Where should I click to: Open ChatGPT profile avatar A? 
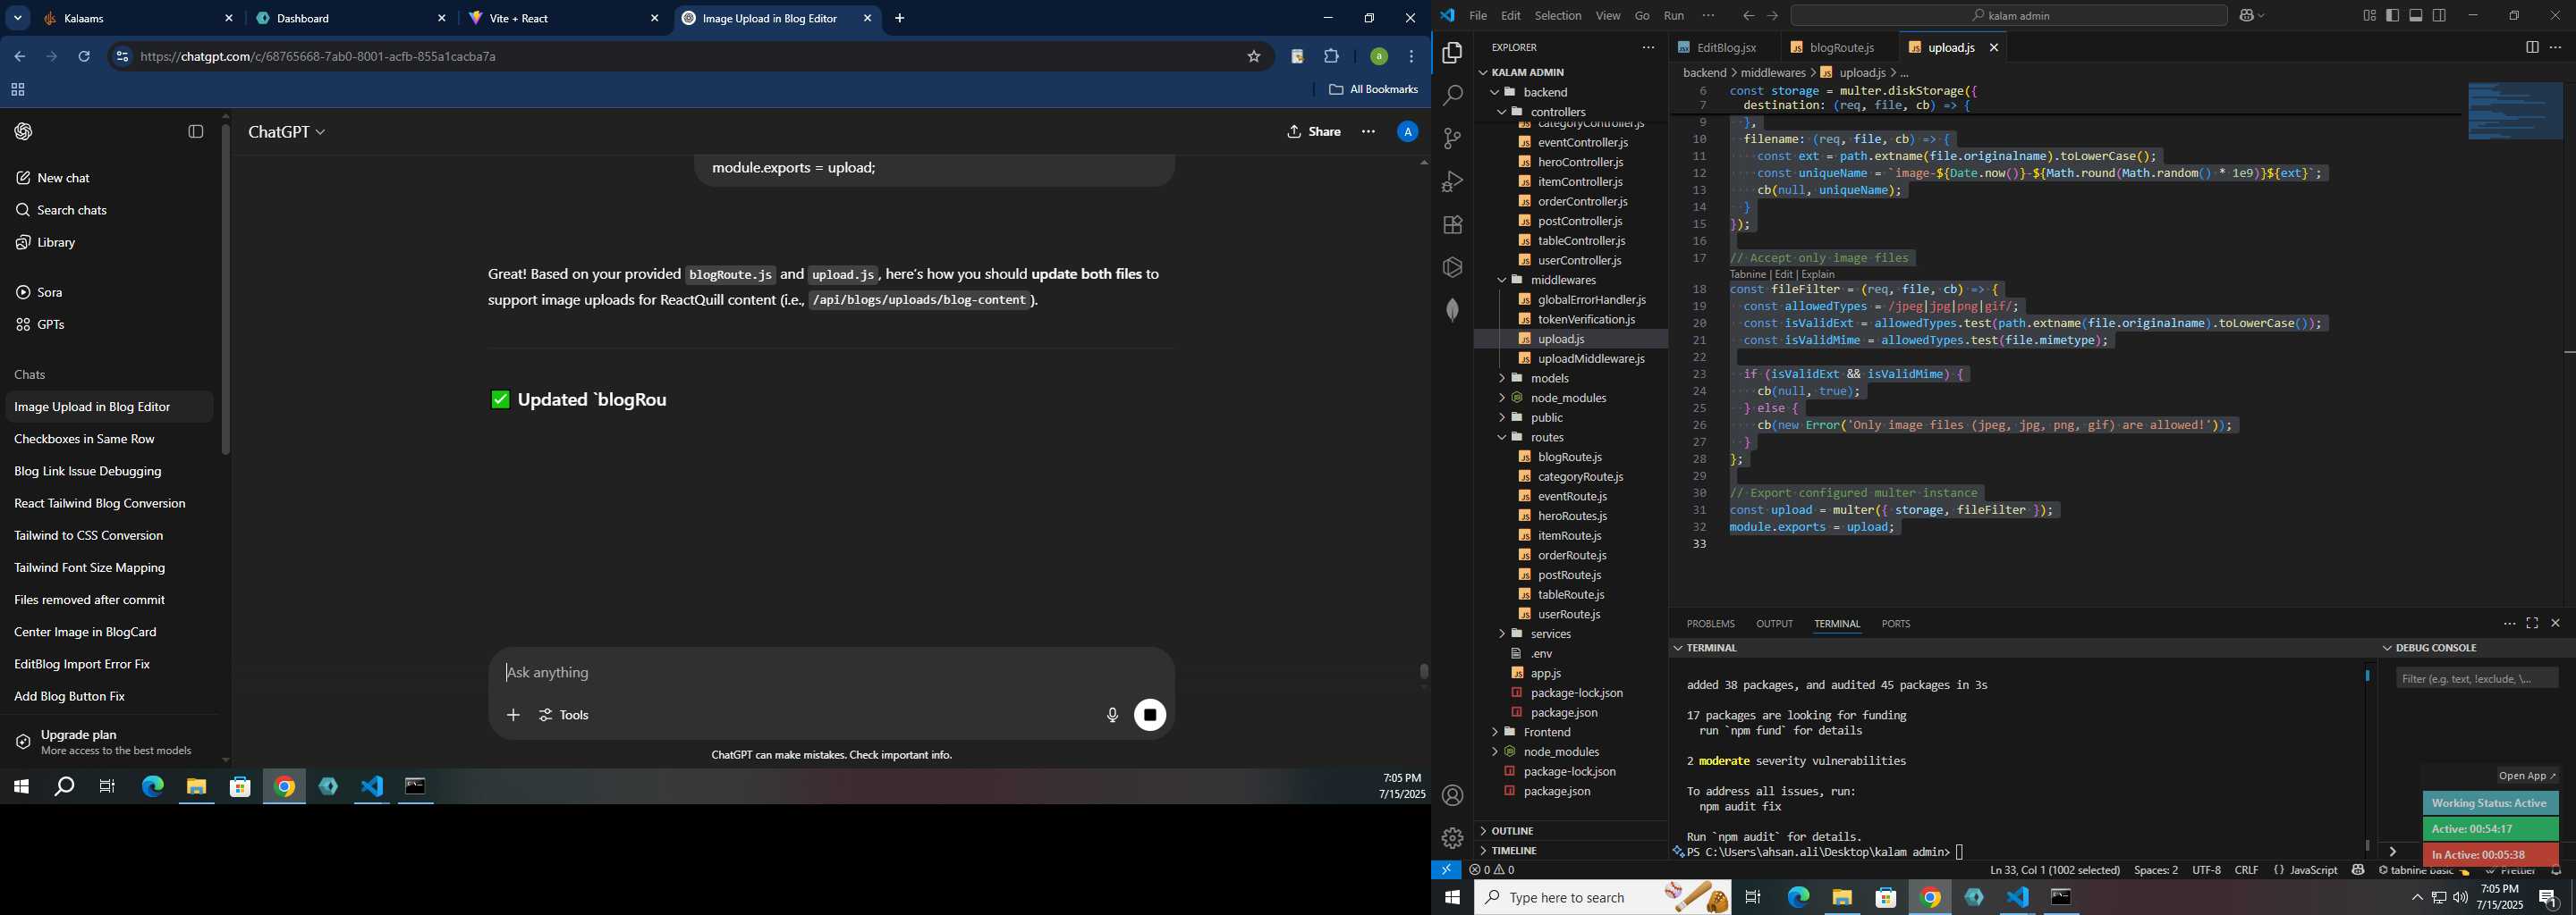coord(1407,132)
